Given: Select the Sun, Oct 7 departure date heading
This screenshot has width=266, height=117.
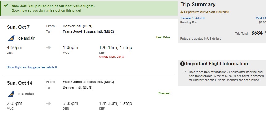Looking at the screenshot, I should coord(18,27).
